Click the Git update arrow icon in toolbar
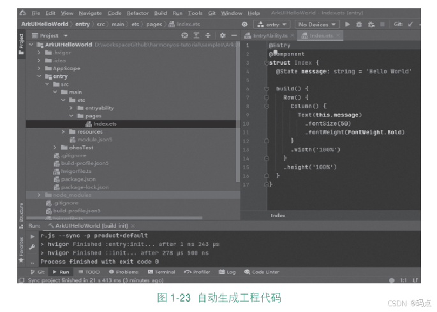437x312 pixels. tap(410, 24)
